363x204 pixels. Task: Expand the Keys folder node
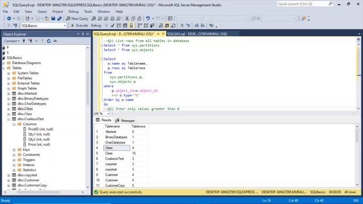click(x=14, y=150)
